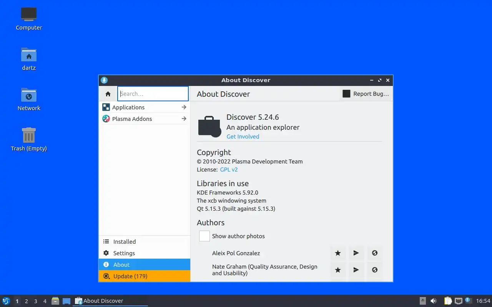492x307 pixels.
Task: Open Settings in the sidebar
Action: pos(145,253)
